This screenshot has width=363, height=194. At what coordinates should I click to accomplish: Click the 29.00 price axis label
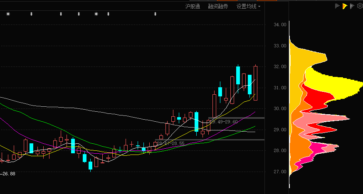[x=280, y=130]
